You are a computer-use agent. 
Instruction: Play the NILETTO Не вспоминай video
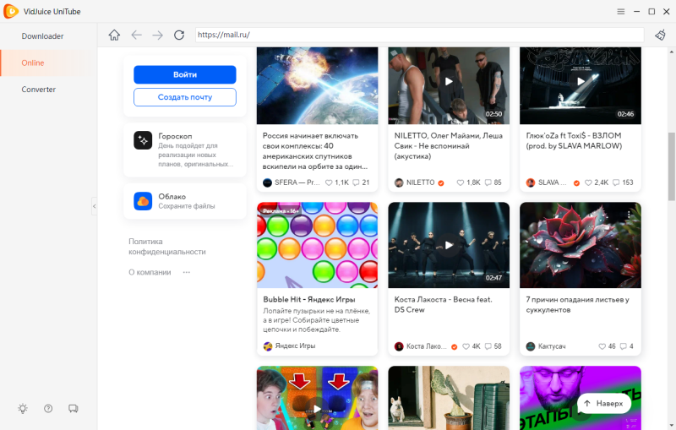pyautogui.click(x=449, y=82)
